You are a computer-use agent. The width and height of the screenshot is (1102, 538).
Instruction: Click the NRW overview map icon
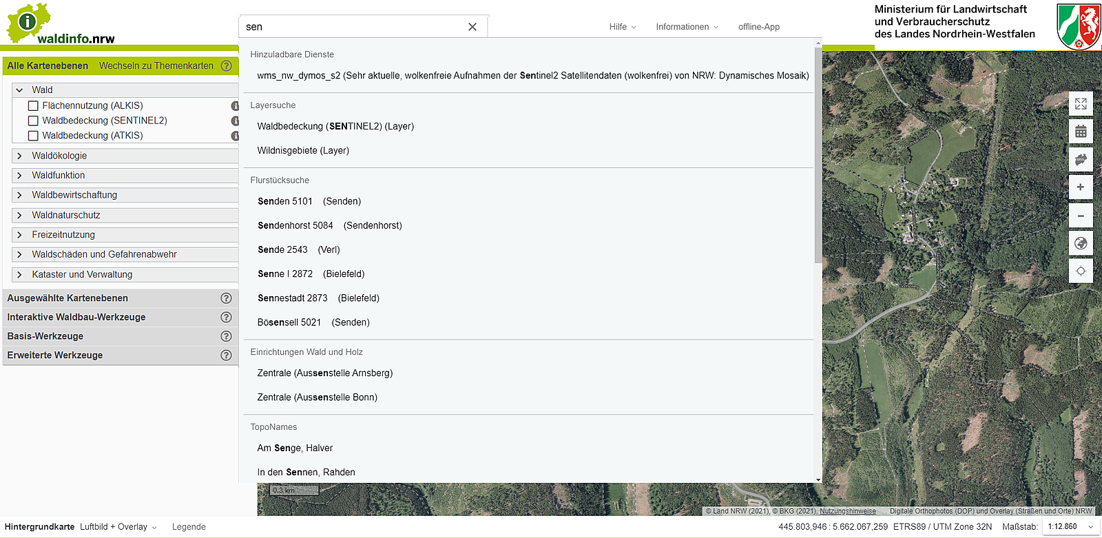pos(1081,160)
